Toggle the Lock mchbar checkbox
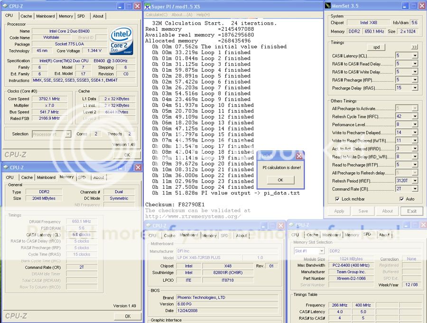Screen dimensions: 427x323 [x=337, y=199]
